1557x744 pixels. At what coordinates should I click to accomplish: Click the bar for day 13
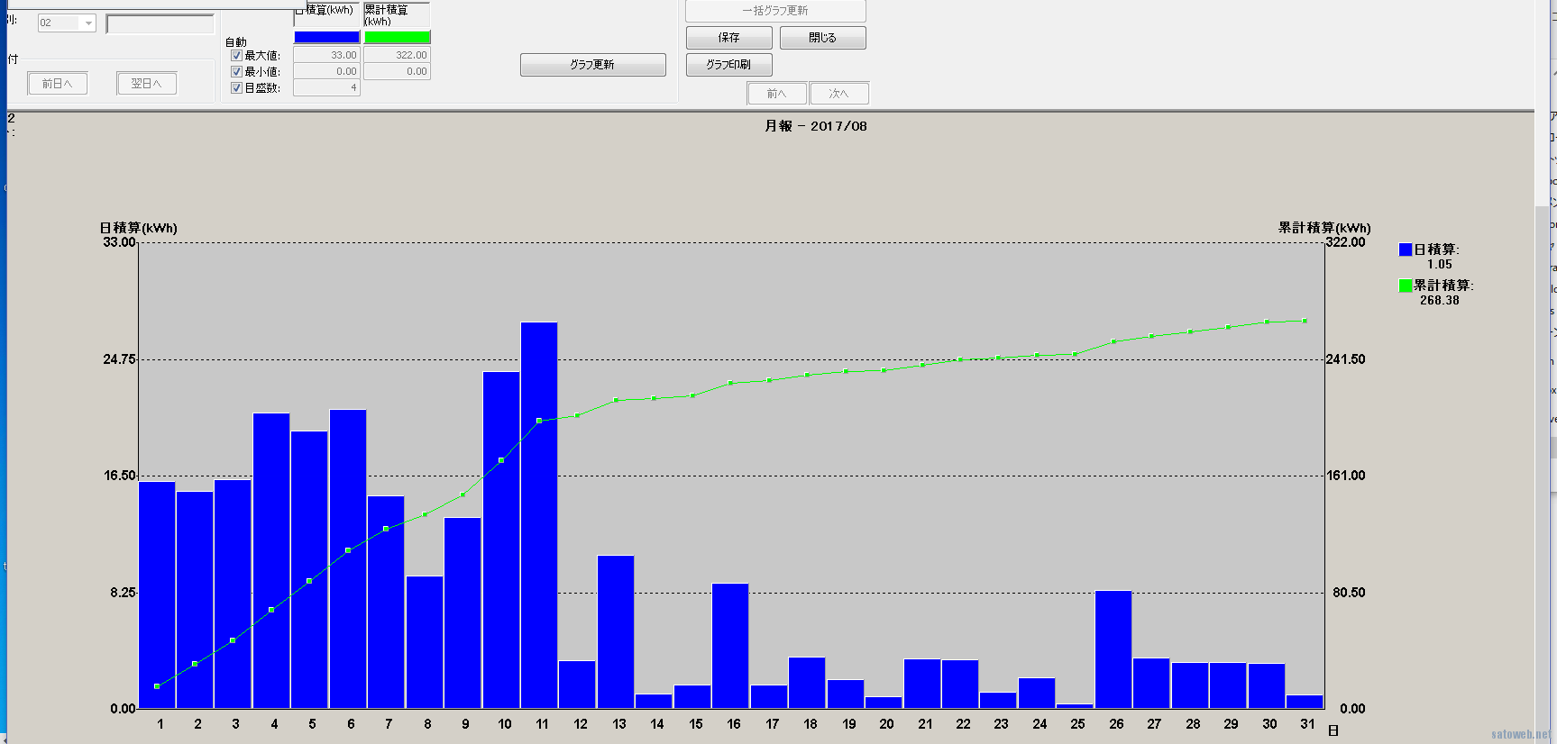pyautogui.click(x=616, y=631)
